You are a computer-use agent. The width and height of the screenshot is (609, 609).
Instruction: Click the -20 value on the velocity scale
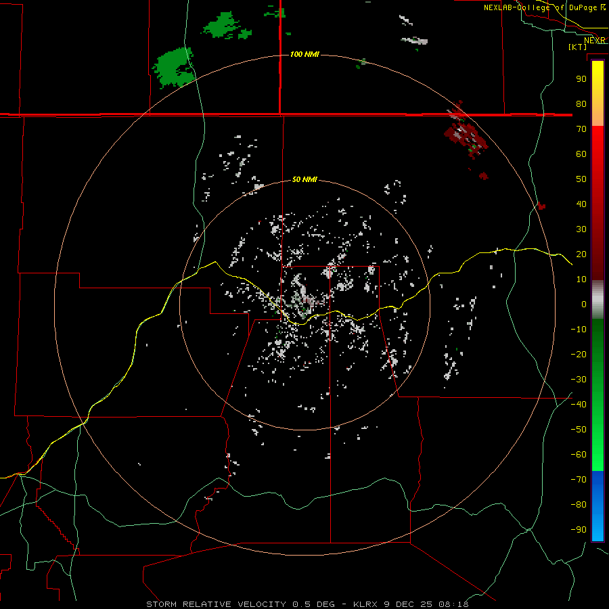coord(579,355)
